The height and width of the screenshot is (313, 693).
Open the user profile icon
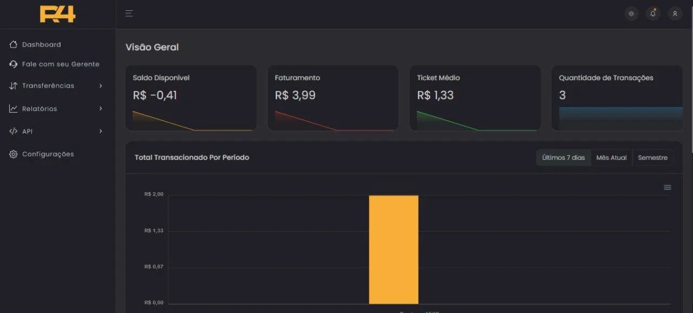[675, 14]
